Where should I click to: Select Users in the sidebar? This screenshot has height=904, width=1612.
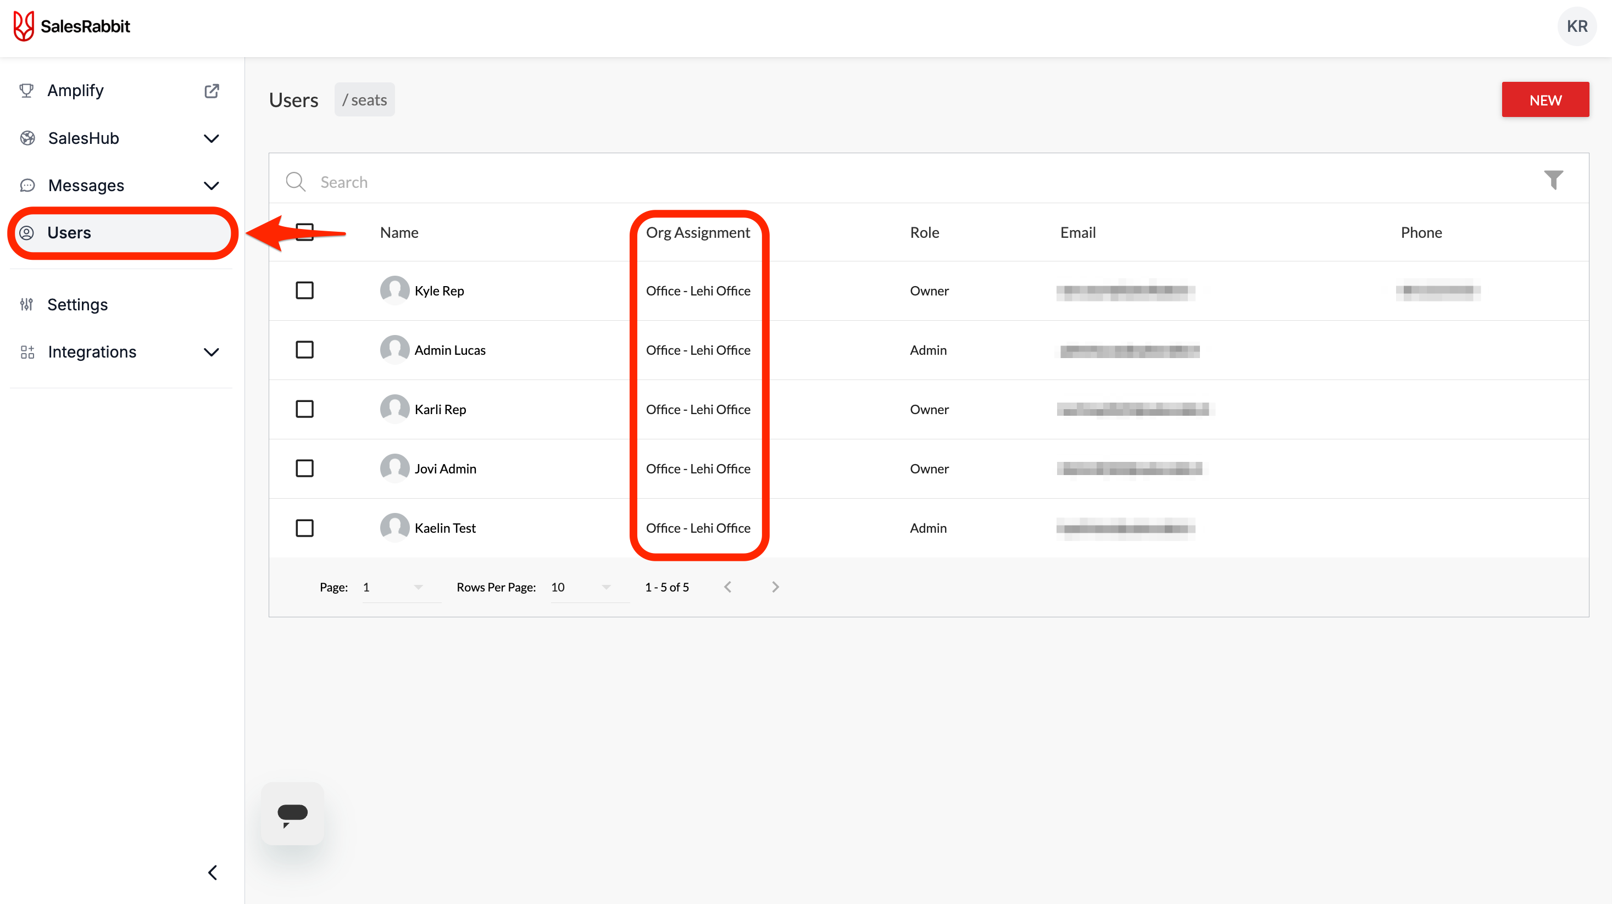click(x=69, y=233)
